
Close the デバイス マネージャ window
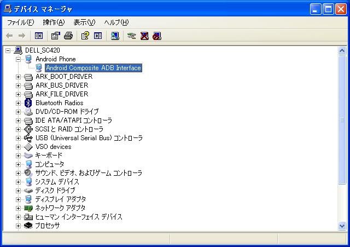pyautogui.click(x=341, y=9)
